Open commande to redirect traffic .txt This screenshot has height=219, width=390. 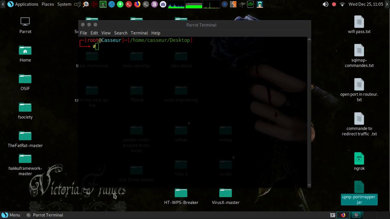click(x=359, y=124)
